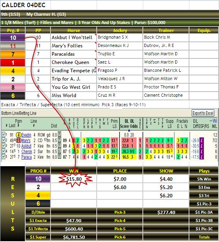The width and height of the screenshot is (219, 242).
Task: Click the red program 11 badge beside Mary's
Action: click(19, 141)
